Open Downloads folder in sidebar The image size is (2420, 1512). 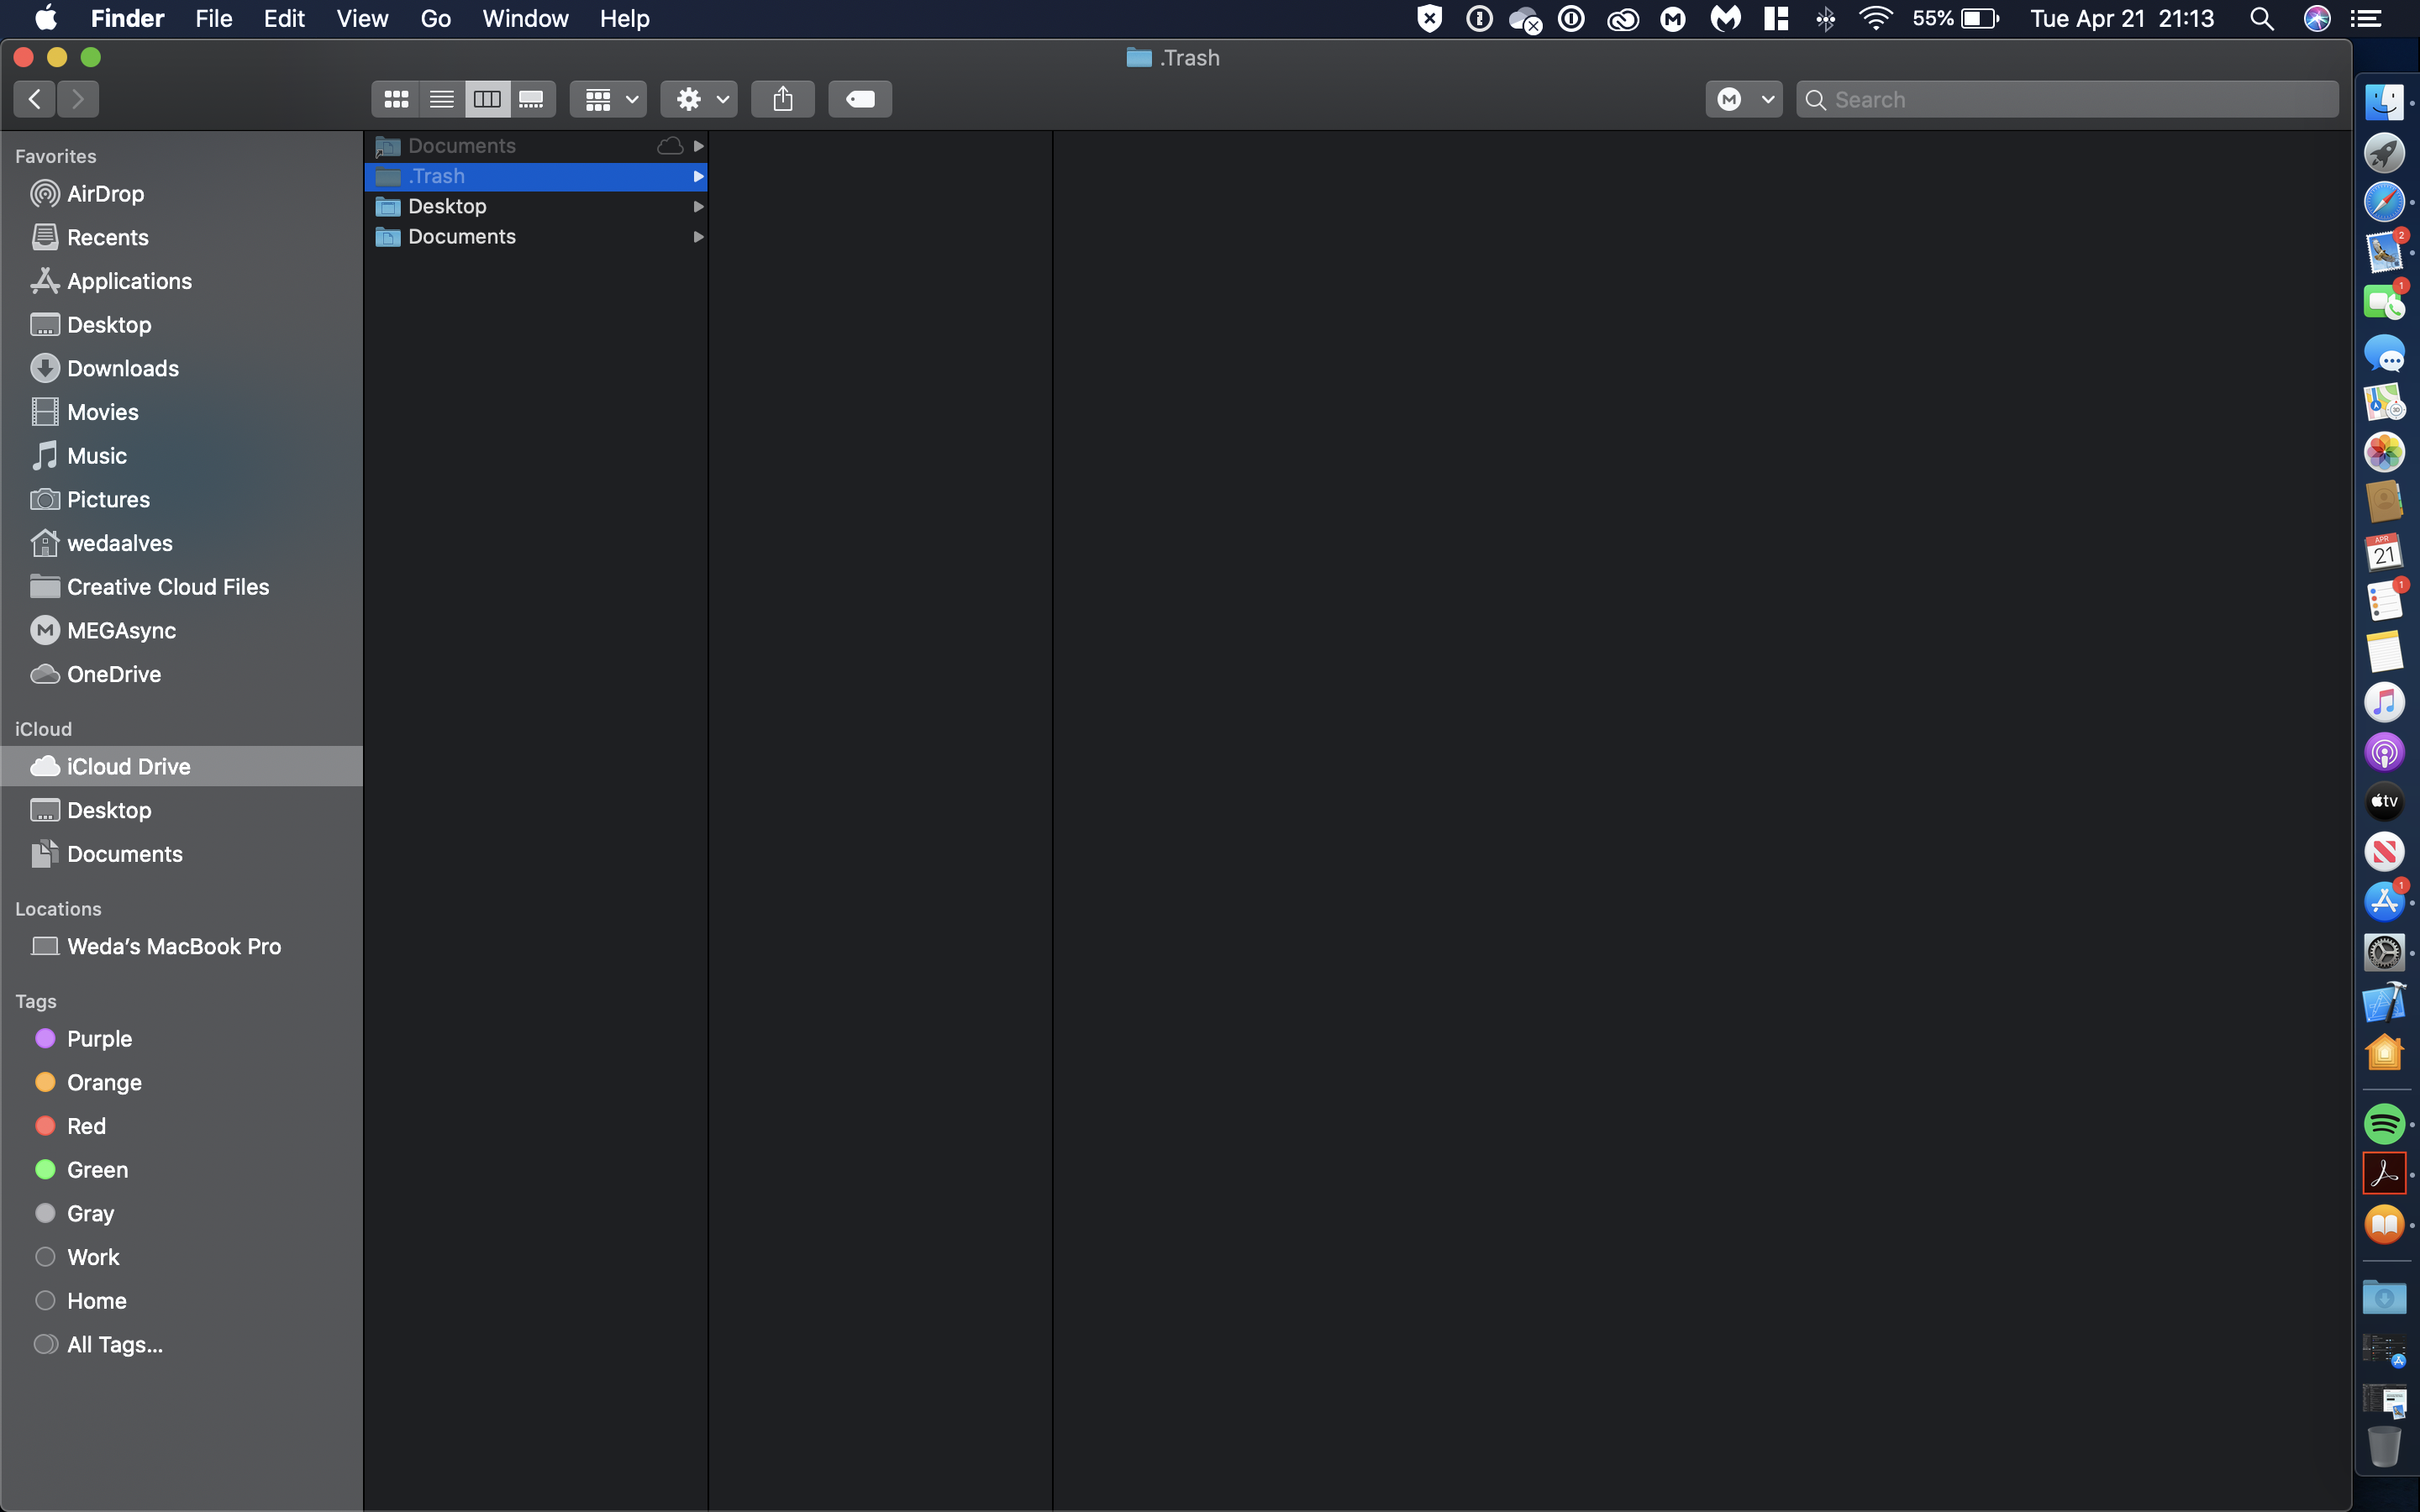coord(122,368)
